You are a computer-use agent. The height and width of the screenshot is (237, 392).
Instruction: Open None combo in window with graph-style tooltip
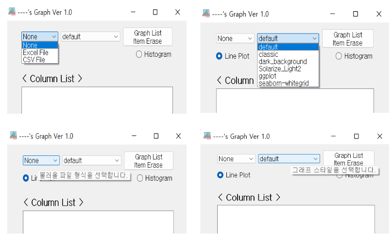click(236, 159)
